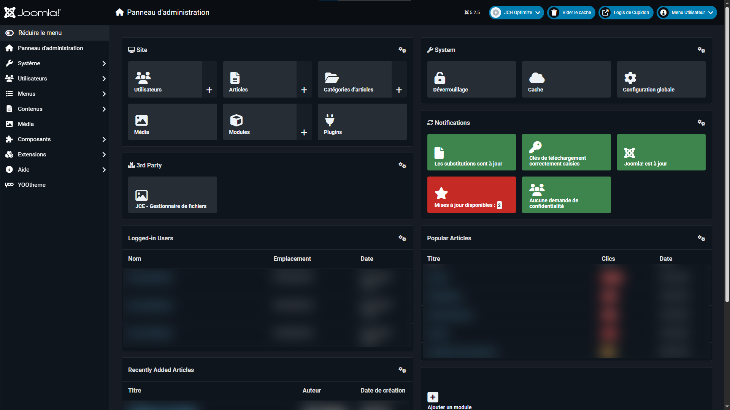The width and height of the screenshot is (730, 410).
Task: Open the Plugins quick icon
Action: 362,122
